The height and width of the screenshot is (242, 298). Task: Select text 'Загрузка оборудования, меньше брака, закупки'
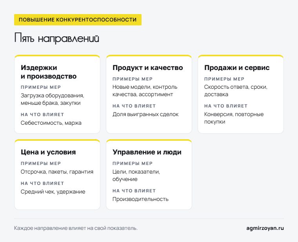point(53,99)
